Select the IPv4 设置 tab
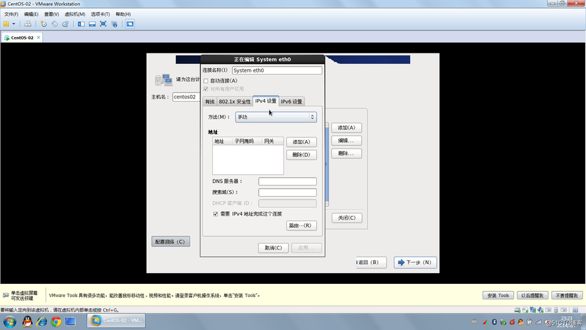Image resolution: width=586 pixels, height=330 pixels. click(266, 101)
